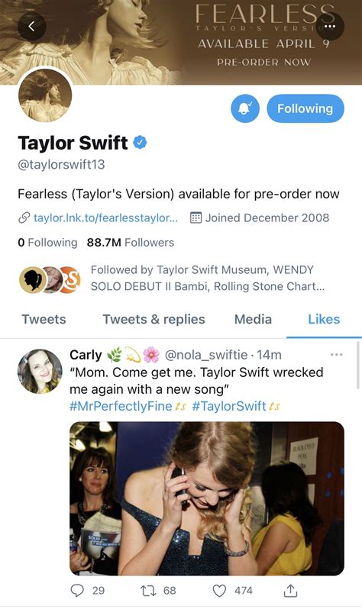Switch to the Media tab

[253, 319]
